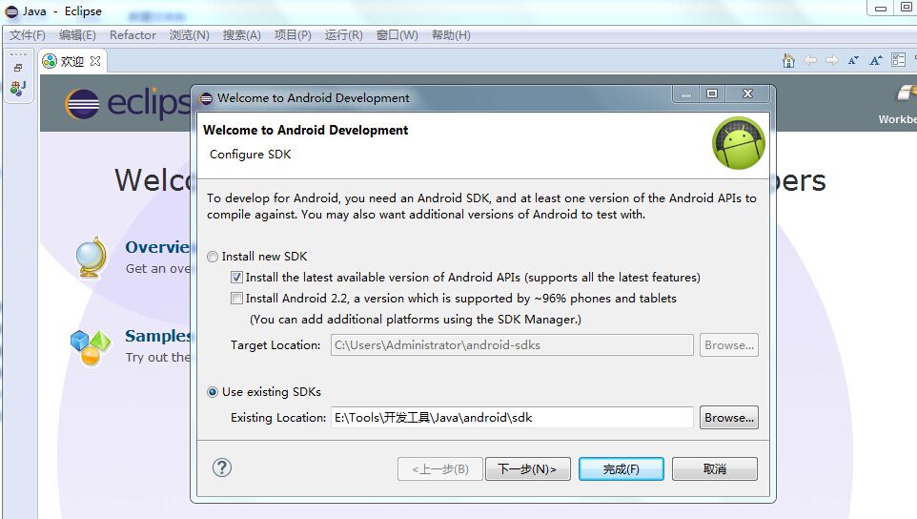Viewport: 917px width, 519px height.
Task: Click the Home icon in Welcome toolbar
Action: [x=788, y=60]
